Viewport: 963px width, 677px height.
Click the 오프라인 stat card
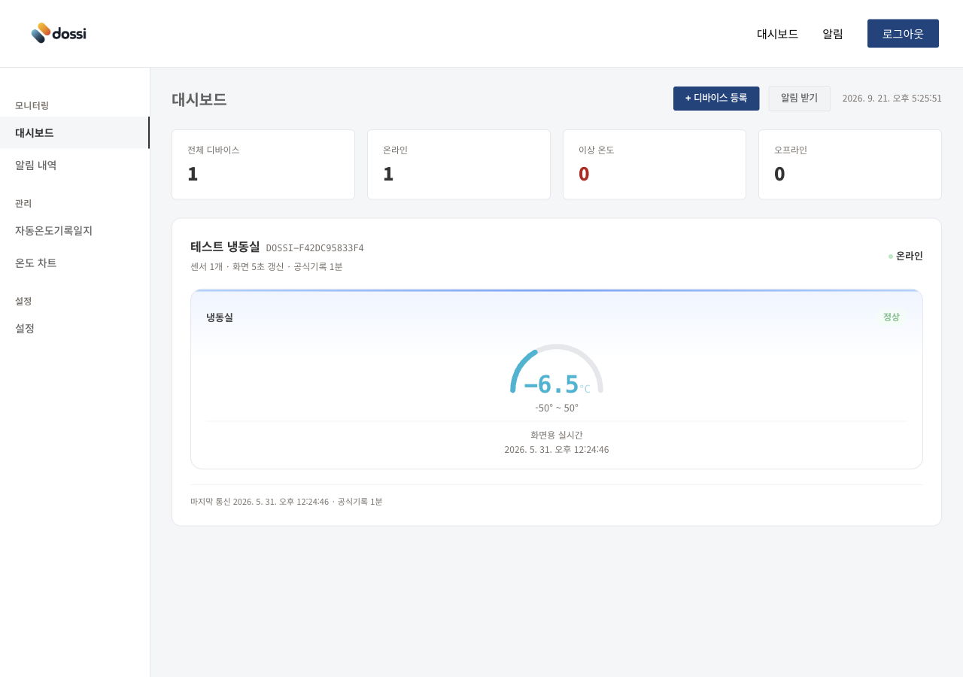850,165
